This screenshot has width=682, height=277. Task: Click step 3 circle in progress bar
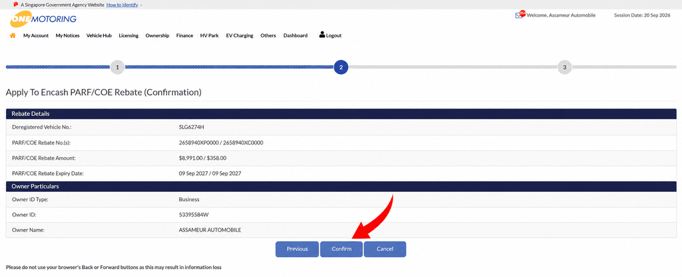pyautogui.click(x=565, y=67)
